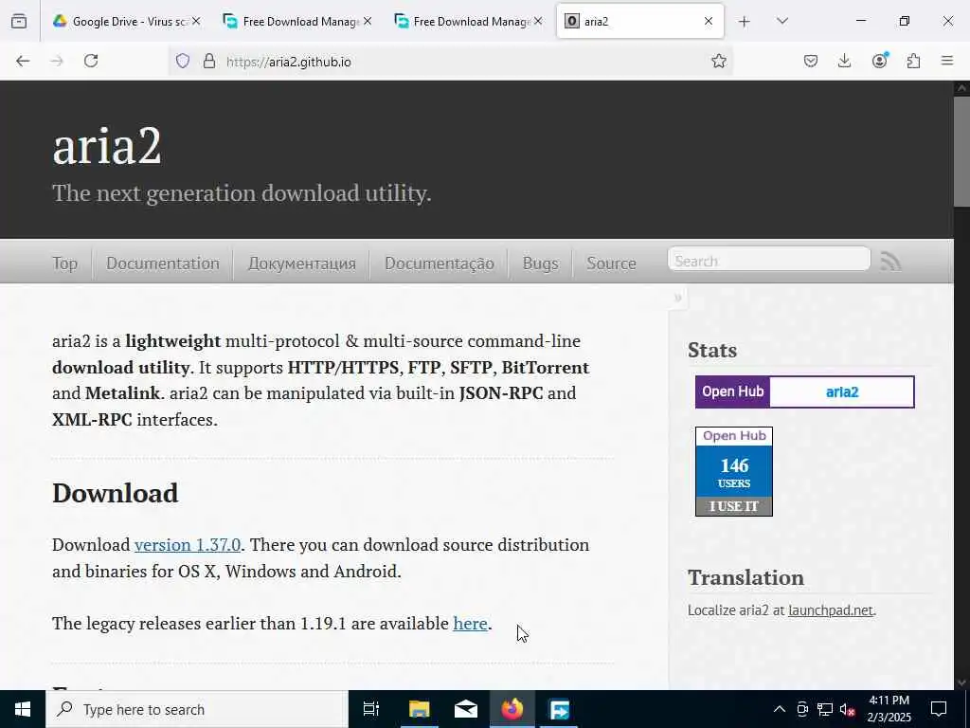Viewport: 970px width, 728px height.
Task: Open Firefox application hamburger menu
Action: pos(947,61)
